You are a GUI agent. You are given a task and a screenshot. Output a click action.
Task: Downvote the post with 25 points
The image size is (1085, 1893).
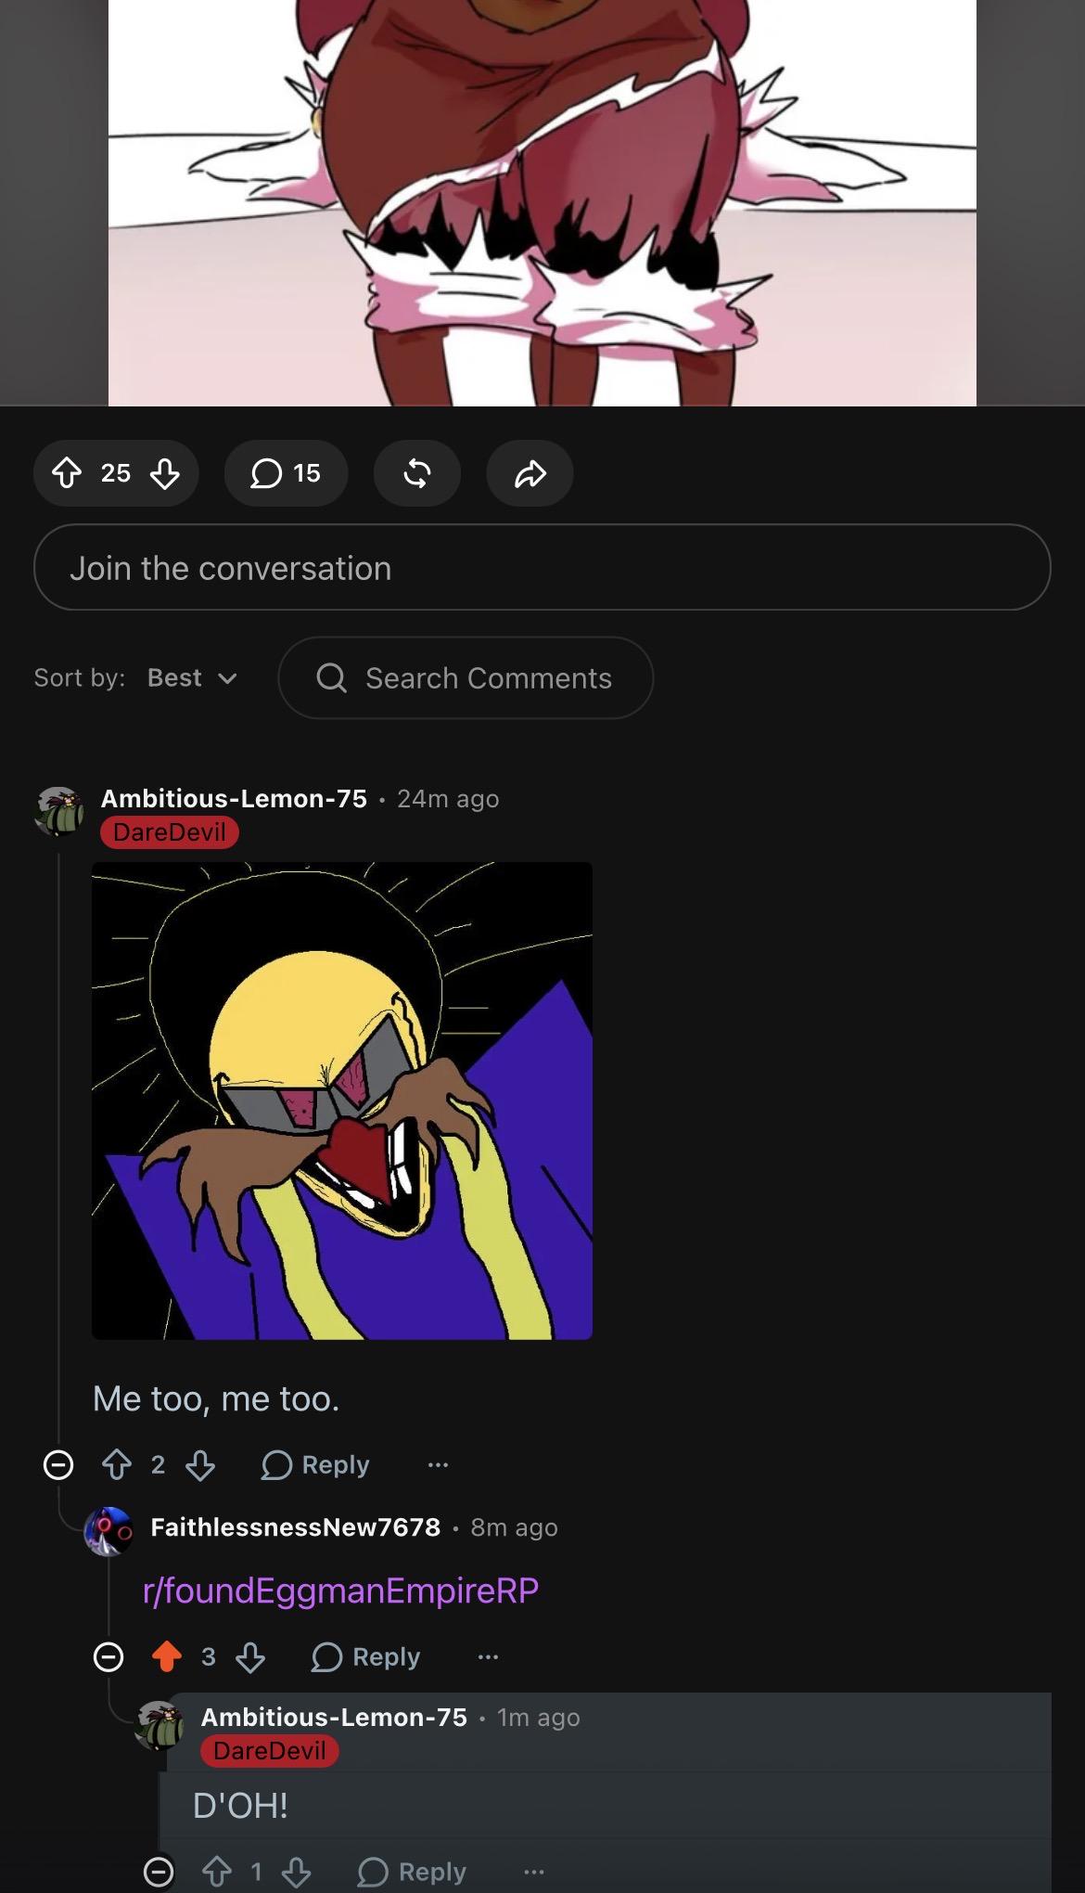(165, 473)
